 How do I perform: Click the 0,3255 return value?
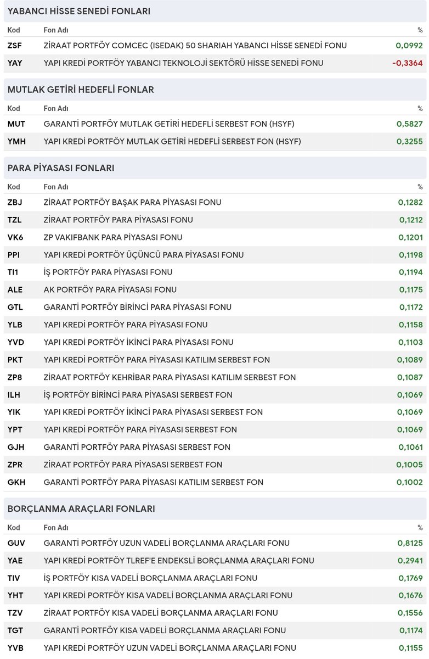click(410, 142)
